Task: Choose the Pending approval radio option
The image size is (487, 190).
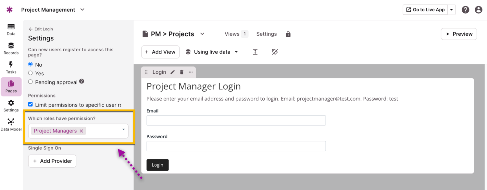Action: (x=31, y=82)
